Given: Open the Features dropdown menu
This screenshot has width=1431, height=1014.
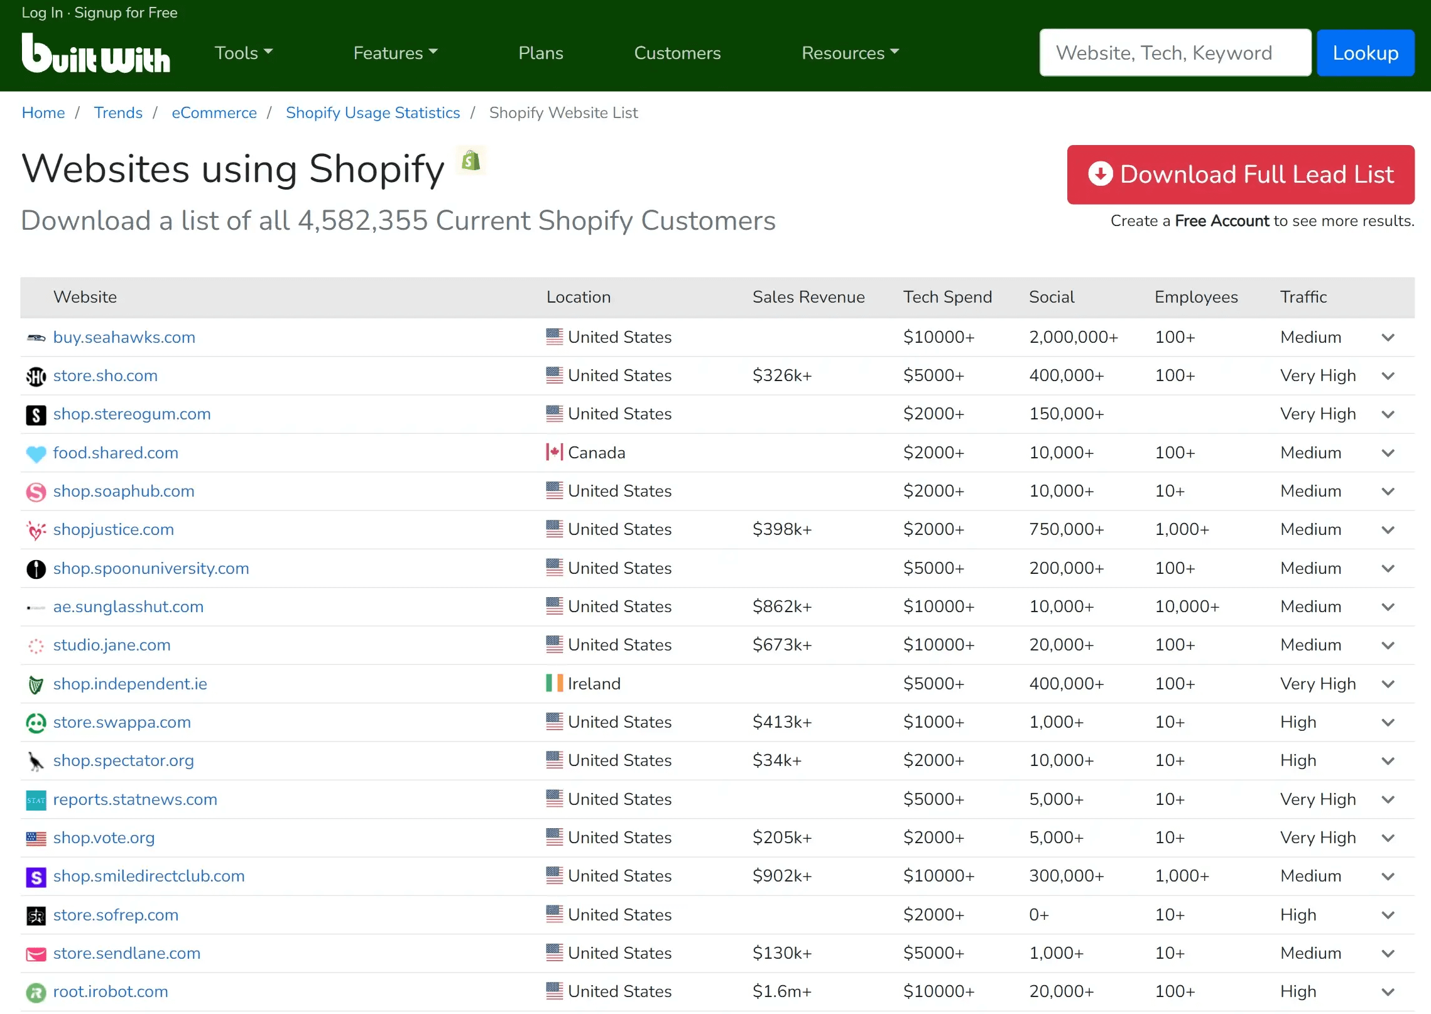Looking at the screenshot, I should pos(396,53).
